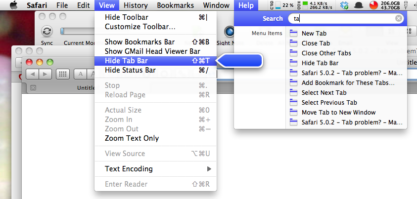
Task: Click the New Tab result icon
Action: click(293, 34)
